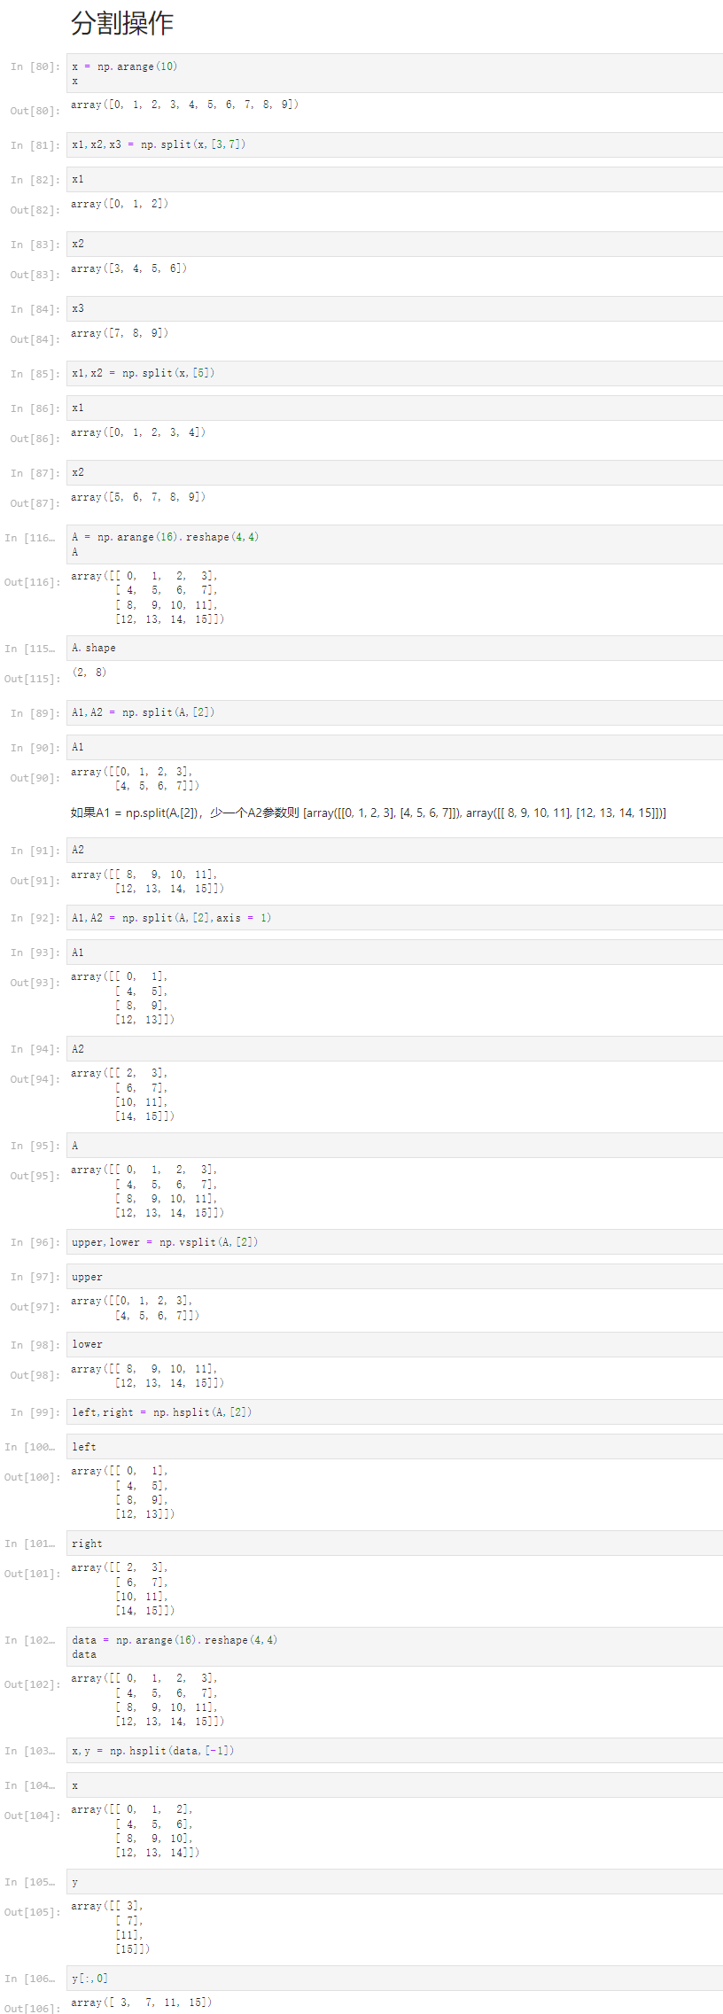
Task: Click the In [81]: prompt label
Action: coord(35,145)
